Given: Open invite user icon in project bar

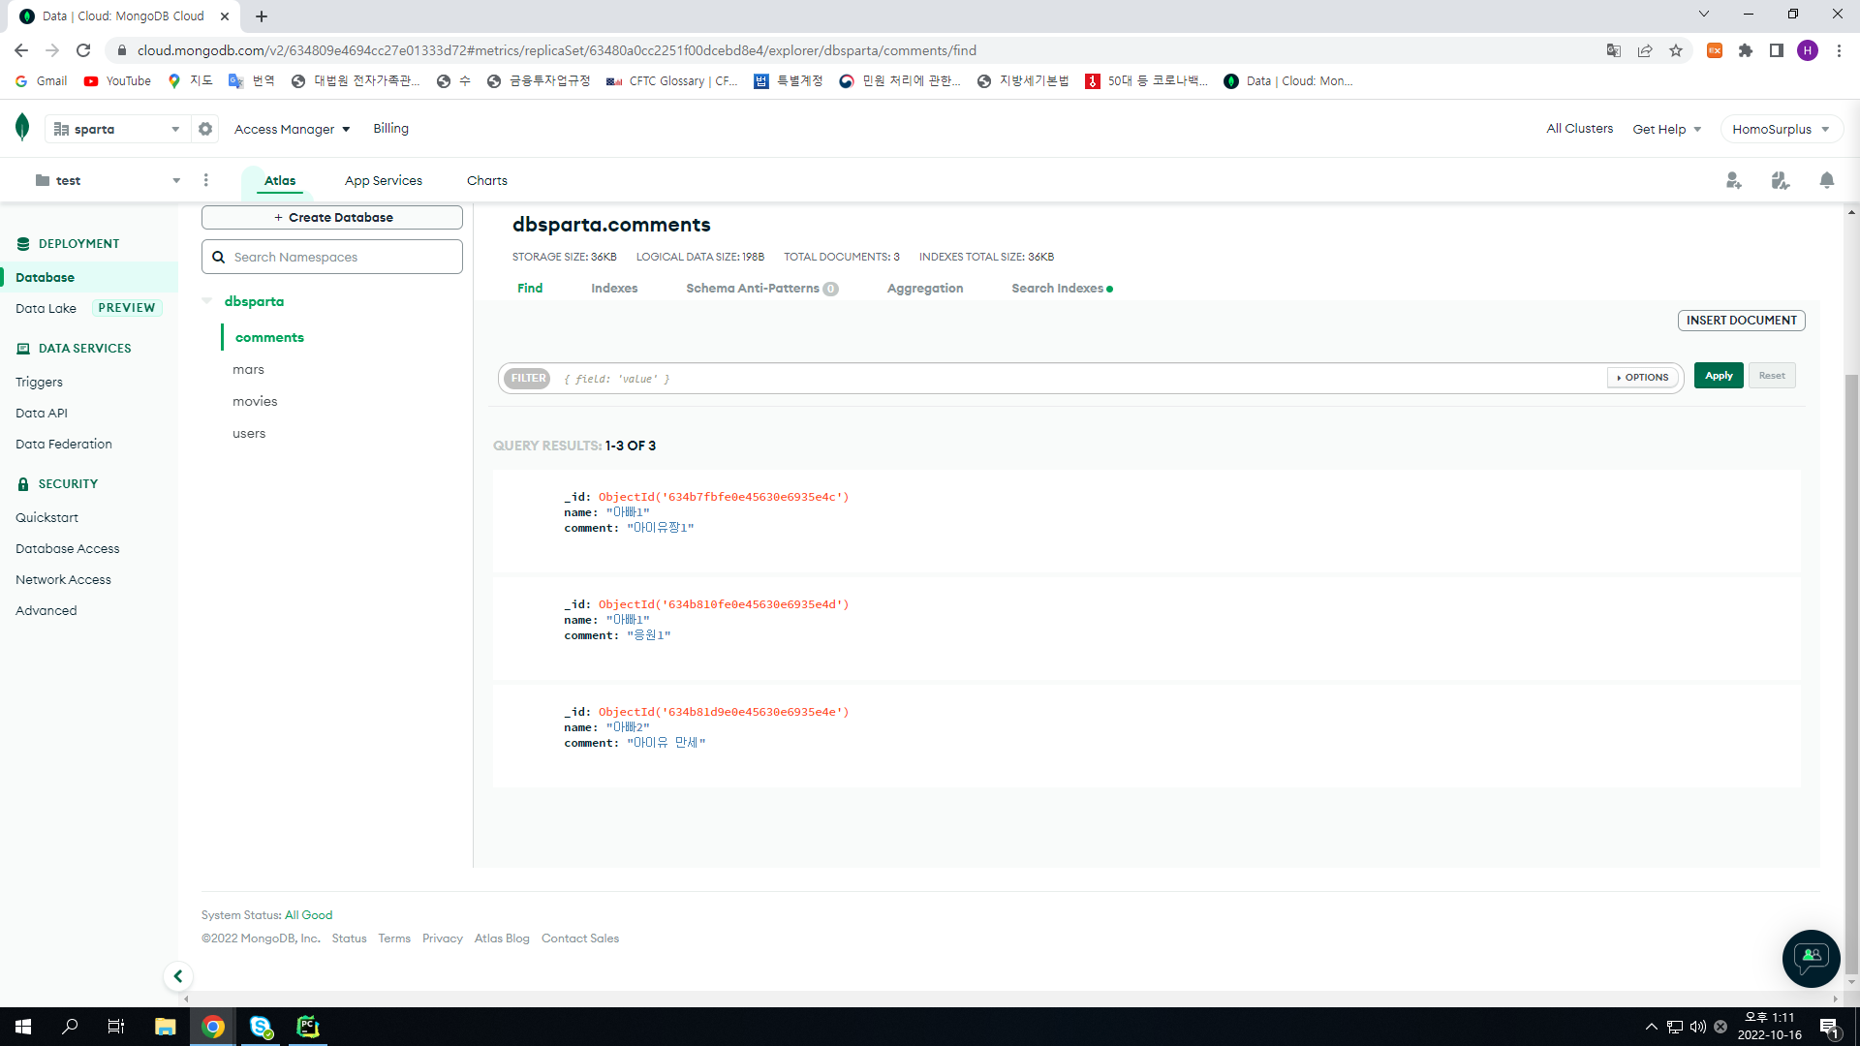Looking at the screenshot, I should pos(1733,180).
